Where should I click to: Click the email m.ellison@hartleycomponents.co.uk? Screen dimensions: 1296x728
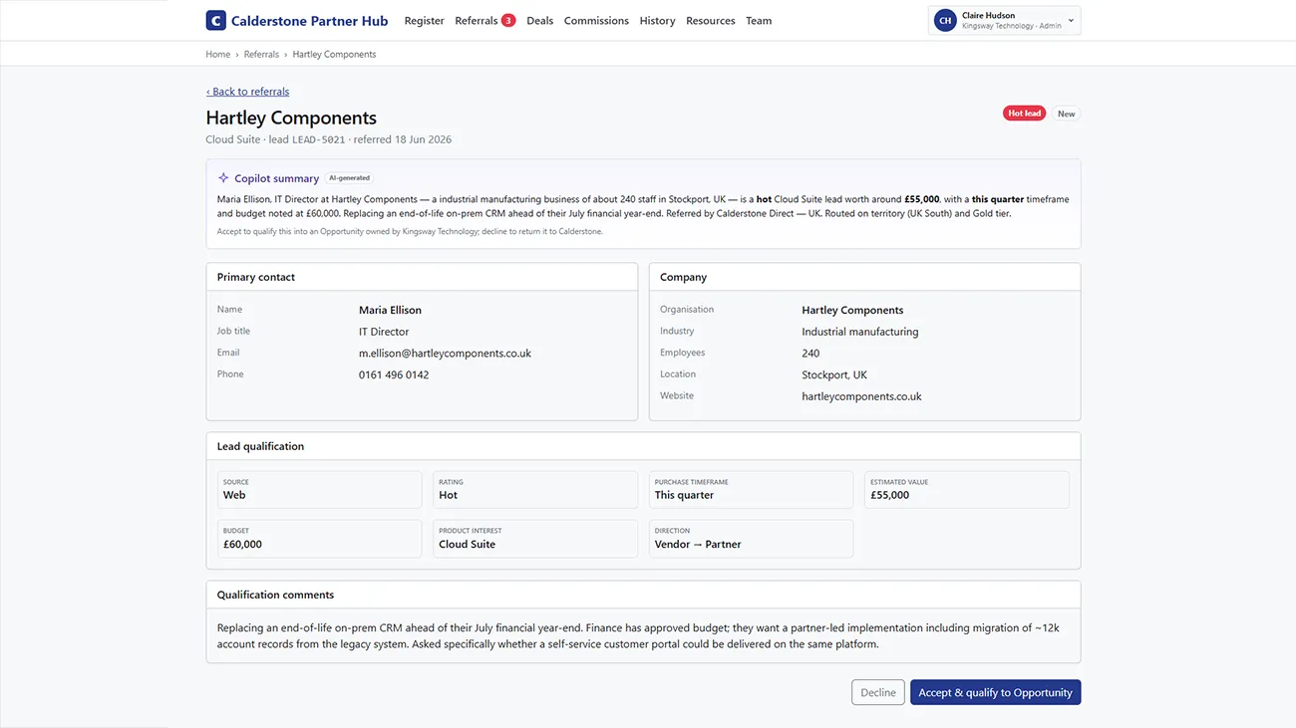click(x=445, y=354)
